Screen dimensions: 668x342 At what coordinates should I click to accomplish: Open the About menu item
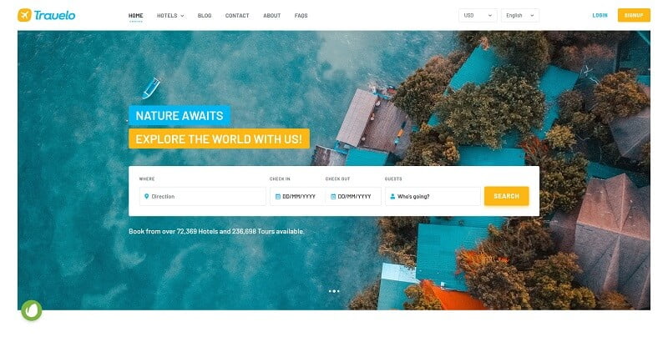tap(272, 16)
